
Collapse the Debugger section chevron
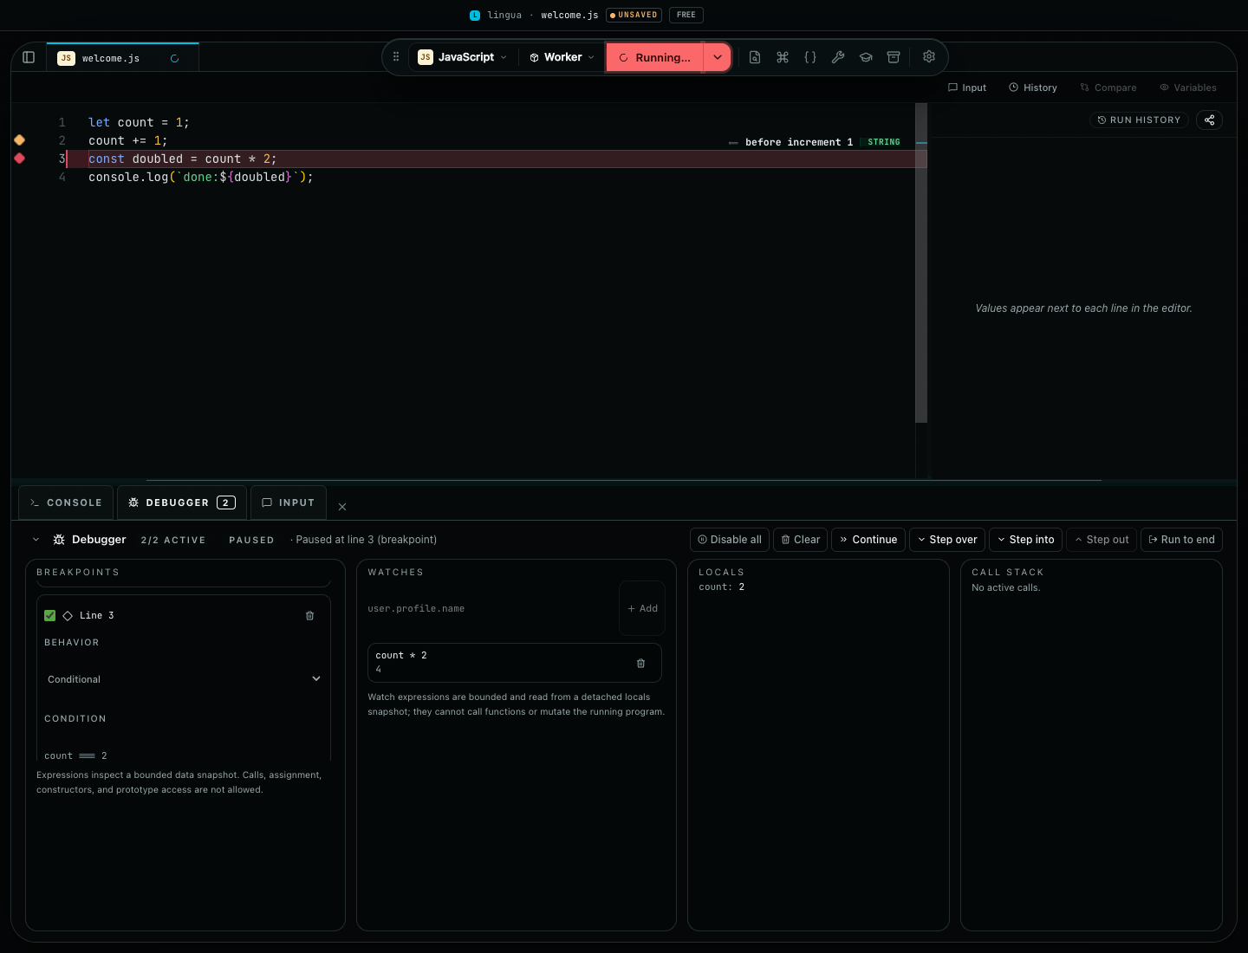pyautogui.click(x=36, y=540)
